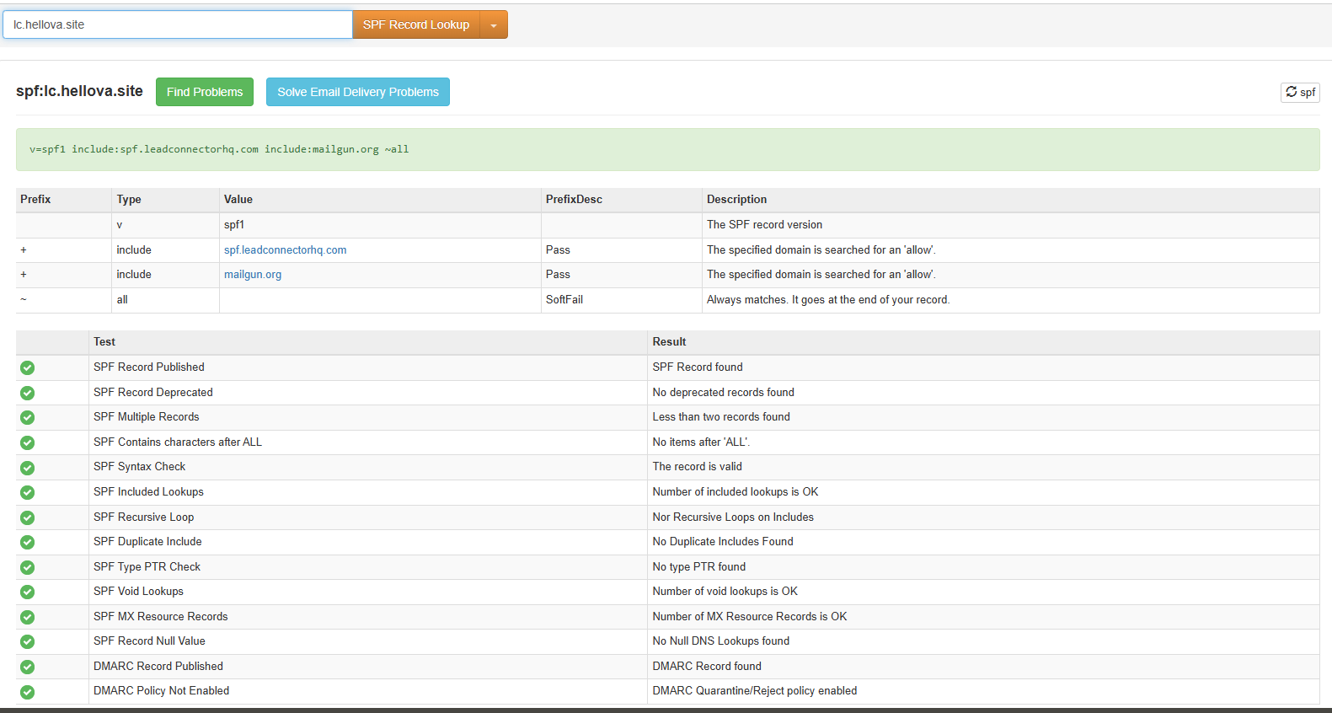Viewport: 1332px width, 713px height.
Task: Click the PrefixDesc column header
Action: click(574, 200)
